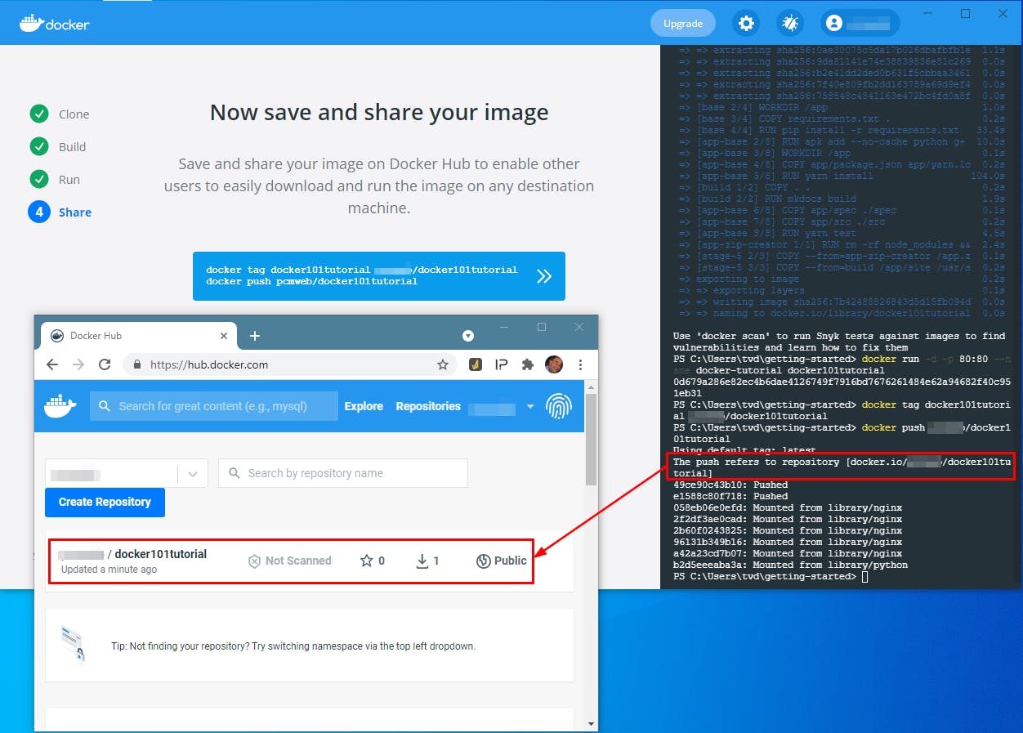Click the Docker Hub tab title

coord(96,336)
